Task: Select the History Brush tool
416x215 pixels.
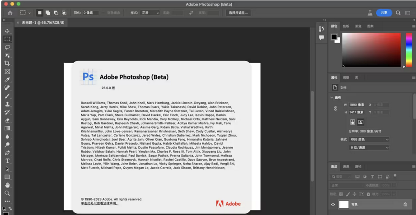Action: coord(7,112)
